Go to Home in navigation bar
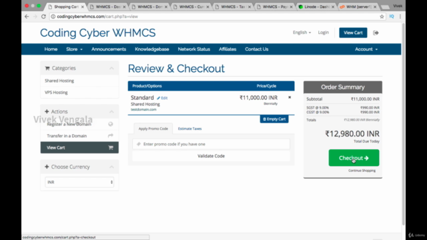 pos(51,49)
